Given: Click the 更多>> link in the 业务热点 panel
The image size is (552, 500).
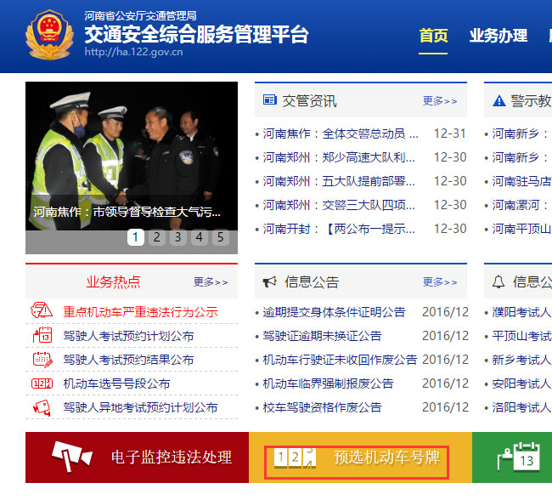Looking at the screenshot, I should click(x=211, y=281).
